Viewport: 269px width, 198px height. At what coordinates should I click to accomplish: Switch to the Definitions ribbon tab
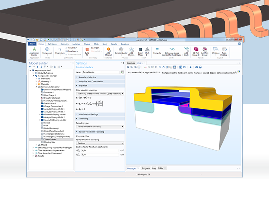point(52,44)
